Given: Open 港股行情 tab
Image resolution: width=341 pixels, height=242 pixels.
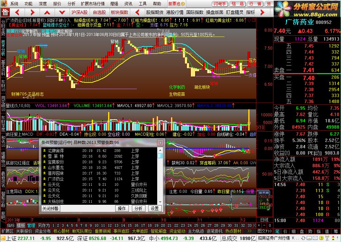Looking at the screenshot, I should point(174,12).
